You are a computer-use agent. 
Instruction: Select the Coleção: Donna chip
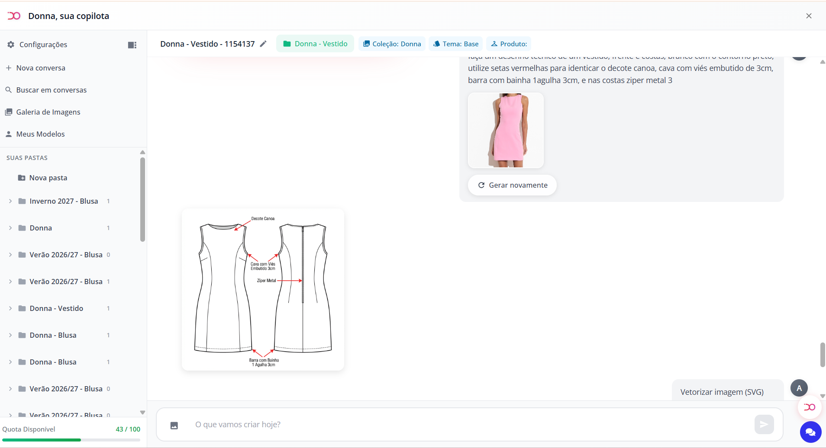392,44
